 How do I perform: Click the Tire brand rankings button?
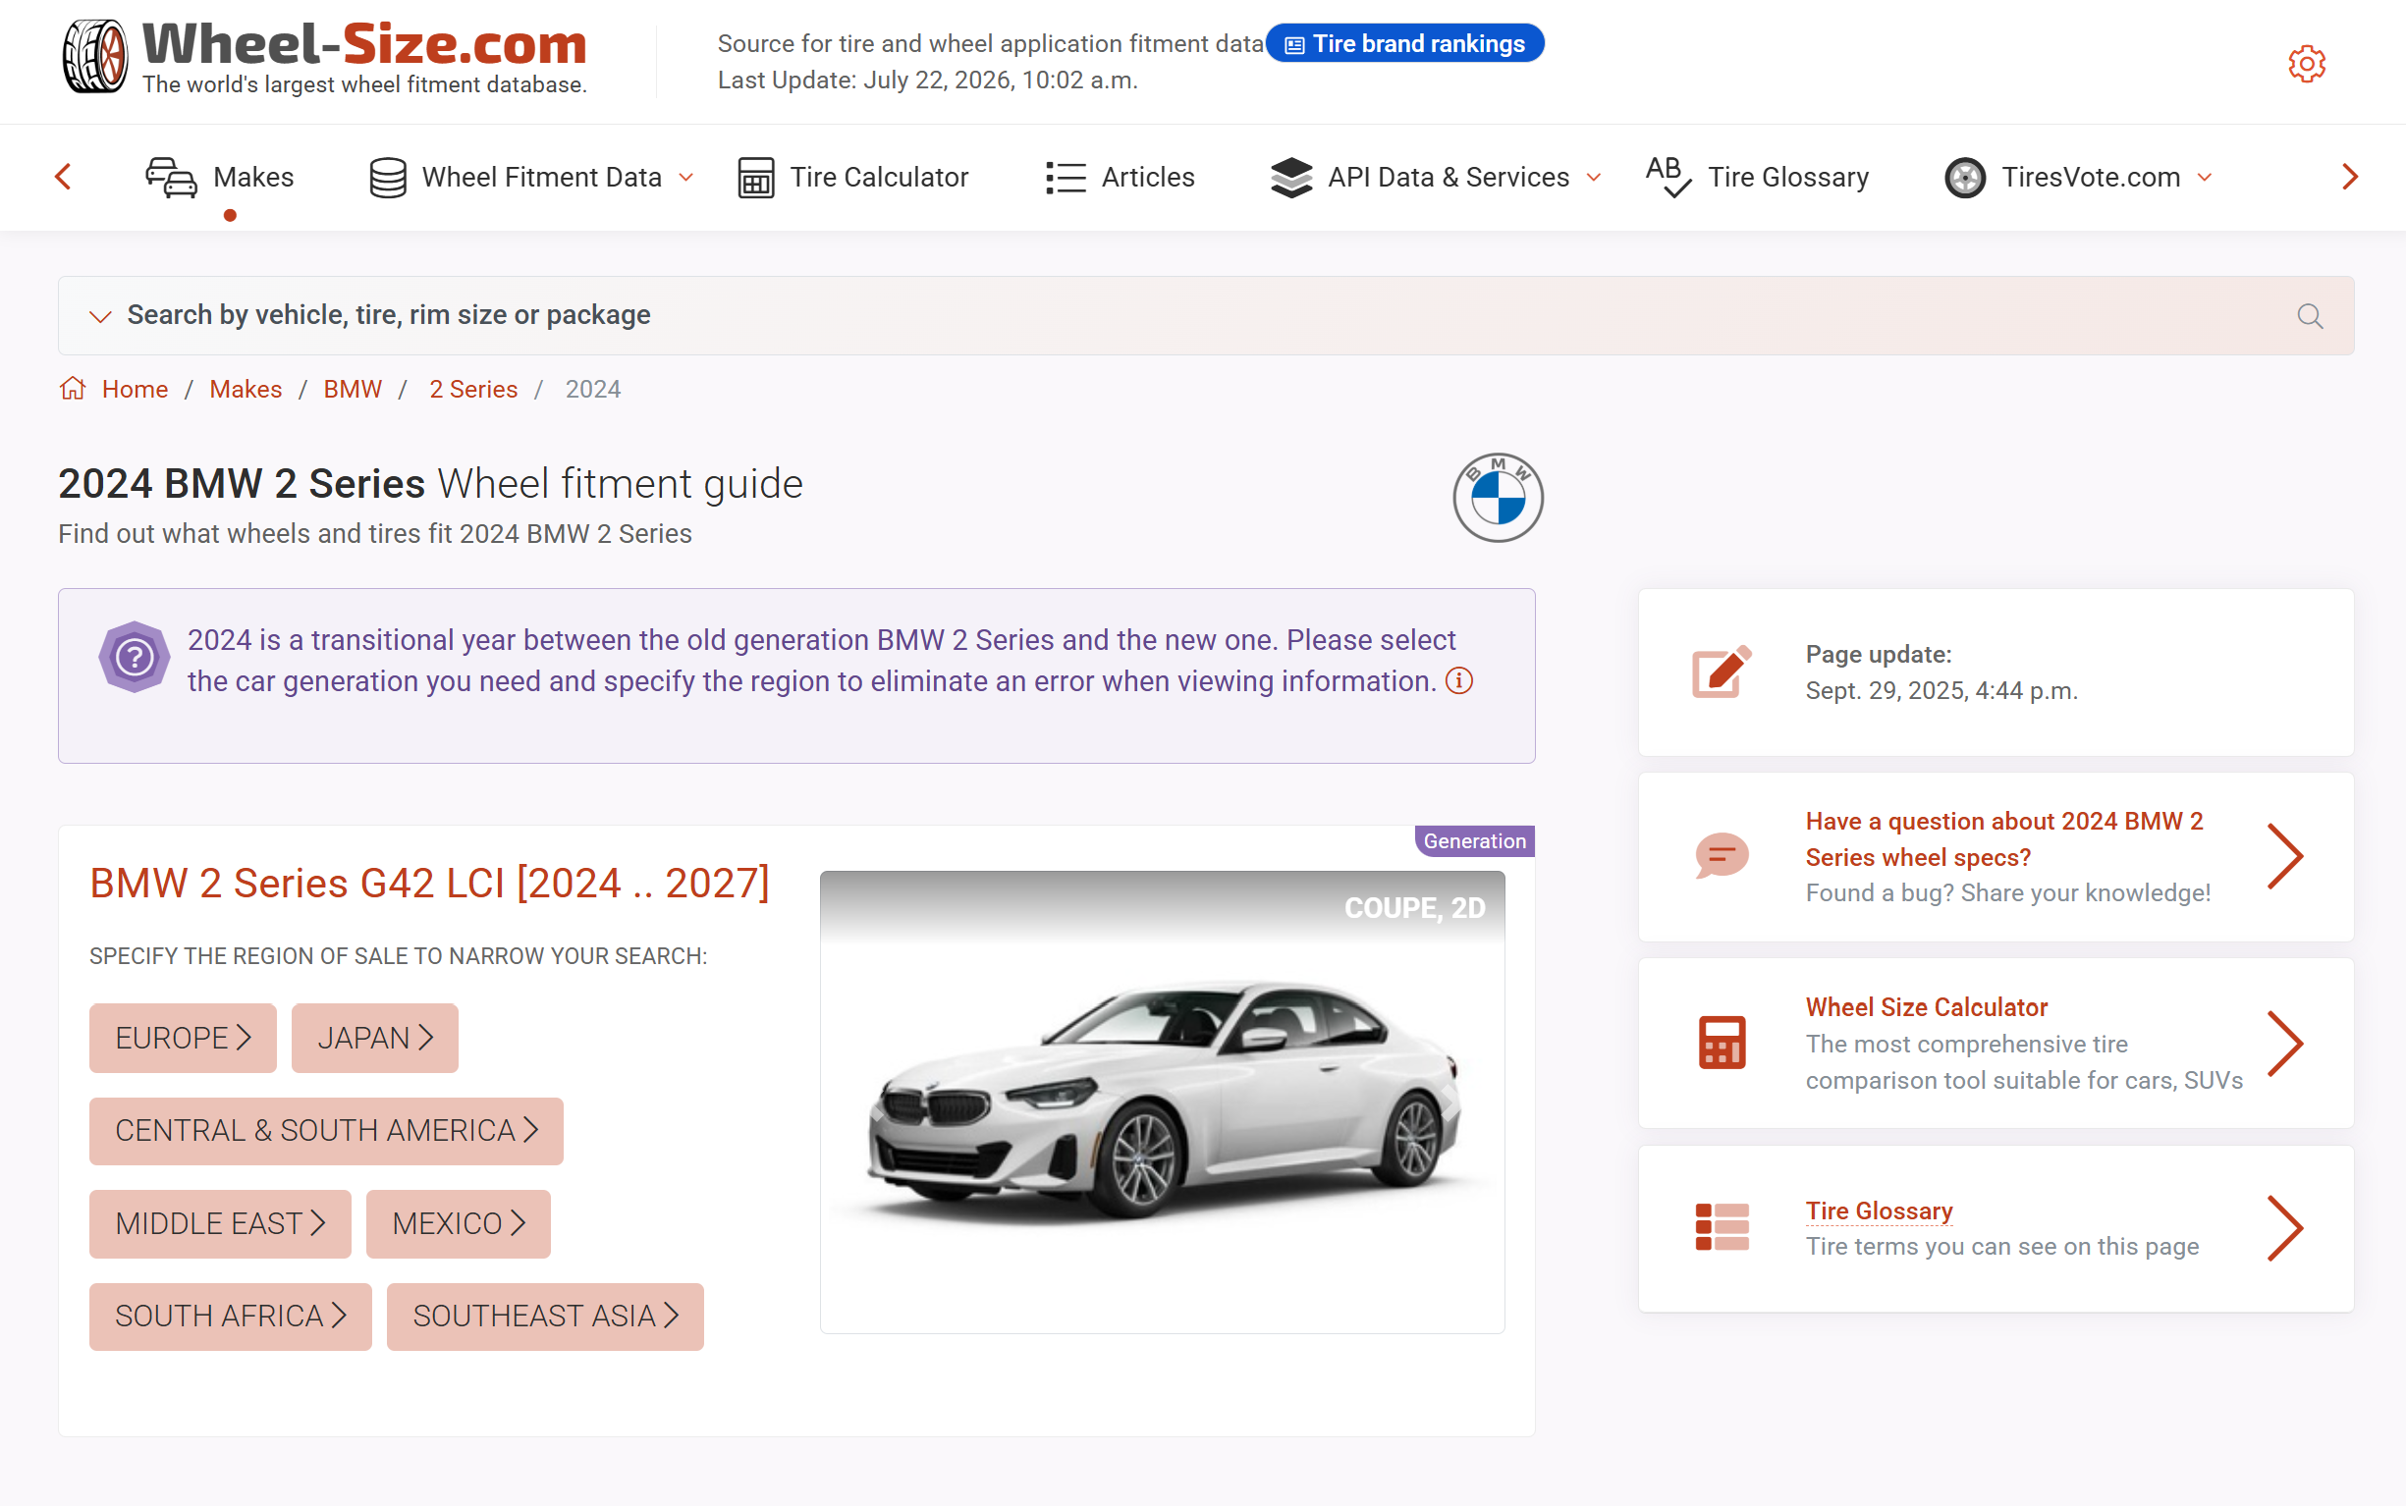tap(1403, 44)
